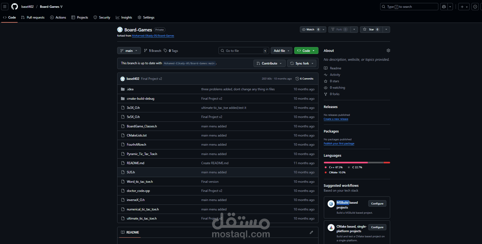
Task: Open Copilot chat icon in header
Action: tap(444, 7)
